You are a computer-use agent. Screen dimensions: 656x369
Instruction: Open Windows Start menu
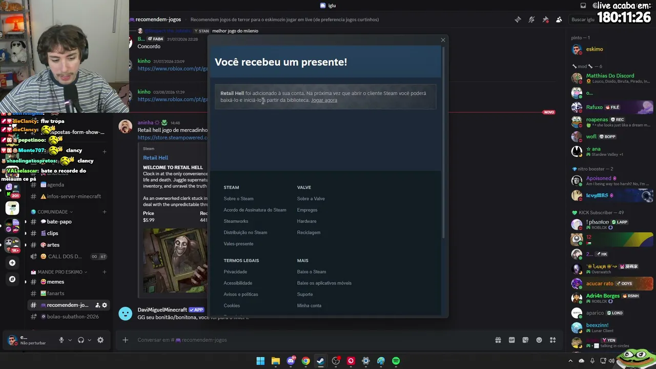[x=260, y=361]
